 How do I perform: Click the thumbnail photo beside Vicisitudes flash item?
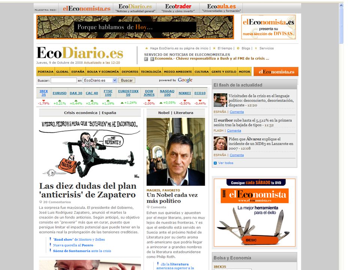(220, 100)
